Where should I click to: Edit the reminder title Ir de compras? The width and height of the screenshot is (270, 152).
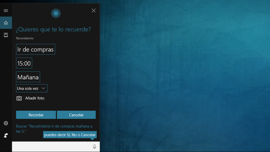coord(35,49)
